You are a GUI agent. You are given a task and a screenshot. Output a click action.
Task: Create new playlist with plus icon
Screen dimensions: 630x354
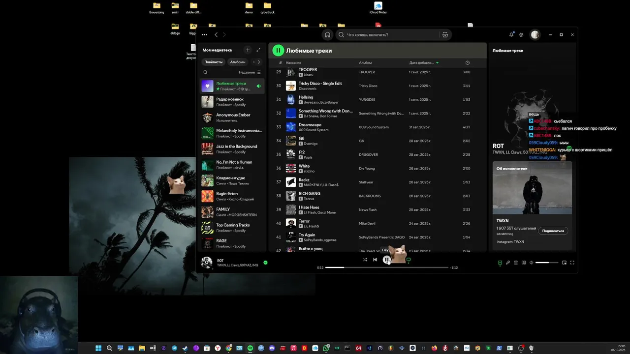(x=248, y=50)
